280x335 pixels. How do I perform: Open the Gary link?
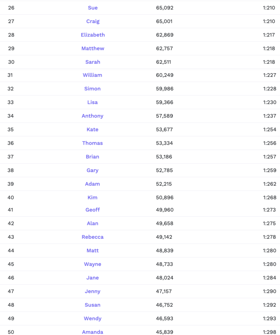tap(92, 170)
